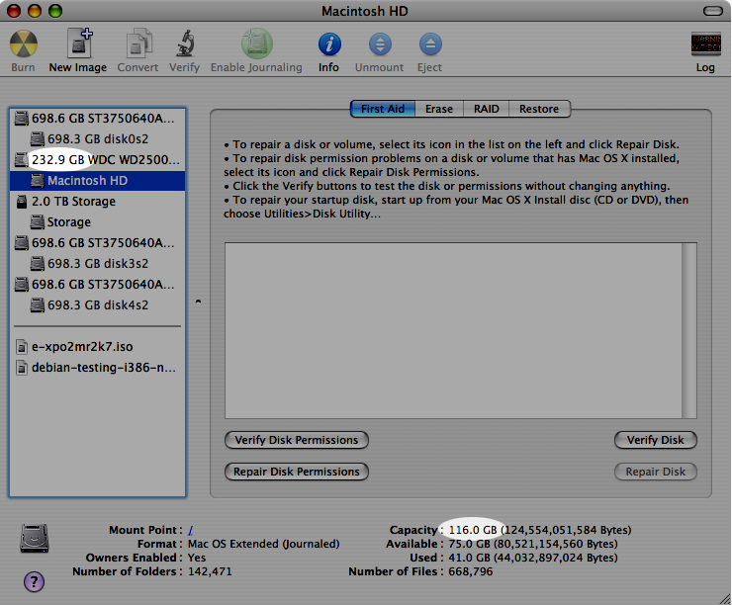732x605 pixels.
Task: Click the Burn toolbar icon
Action: click(x=24, y=43)
